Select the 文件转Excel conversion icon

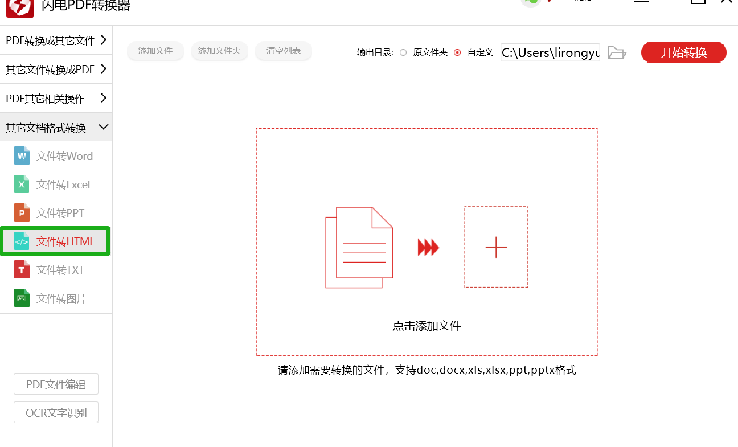pyautogui.click(x=21, y=184)
